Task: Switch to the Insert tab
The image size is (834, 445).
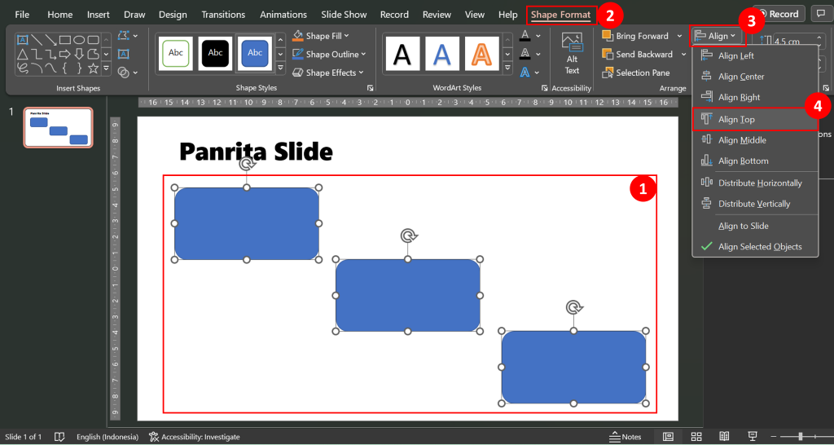Action: coord(99,15)
